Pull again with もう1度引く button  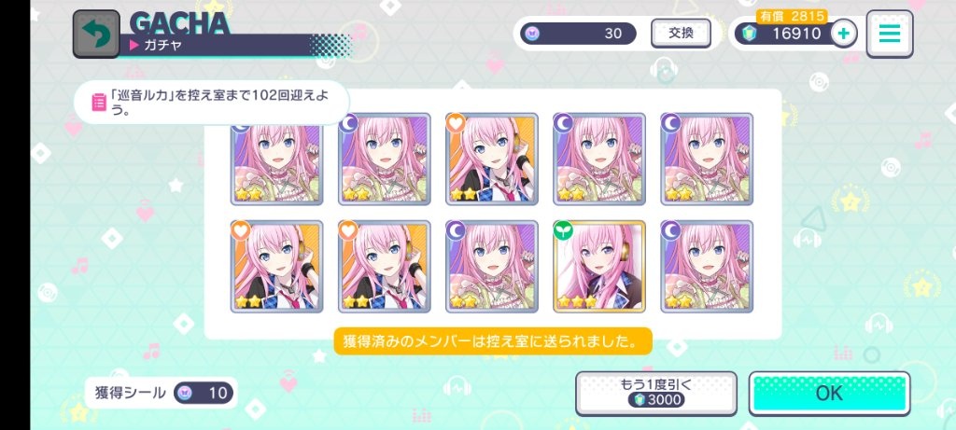[x=656, y=394]
